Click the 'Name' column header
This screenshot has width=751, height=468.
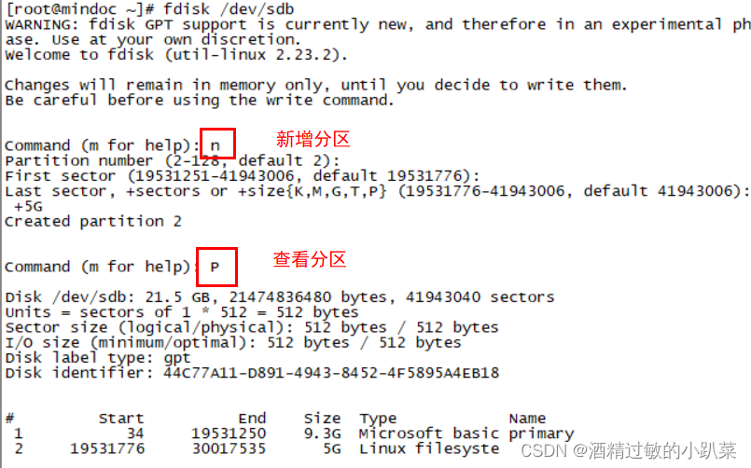527,419
